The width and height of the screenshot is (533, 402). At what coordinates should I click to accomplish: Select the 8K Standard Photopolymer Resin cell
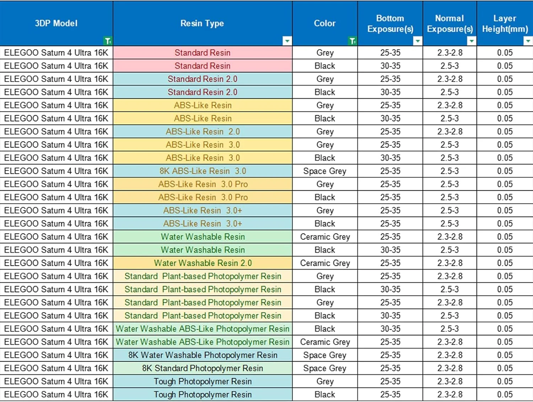203,368
